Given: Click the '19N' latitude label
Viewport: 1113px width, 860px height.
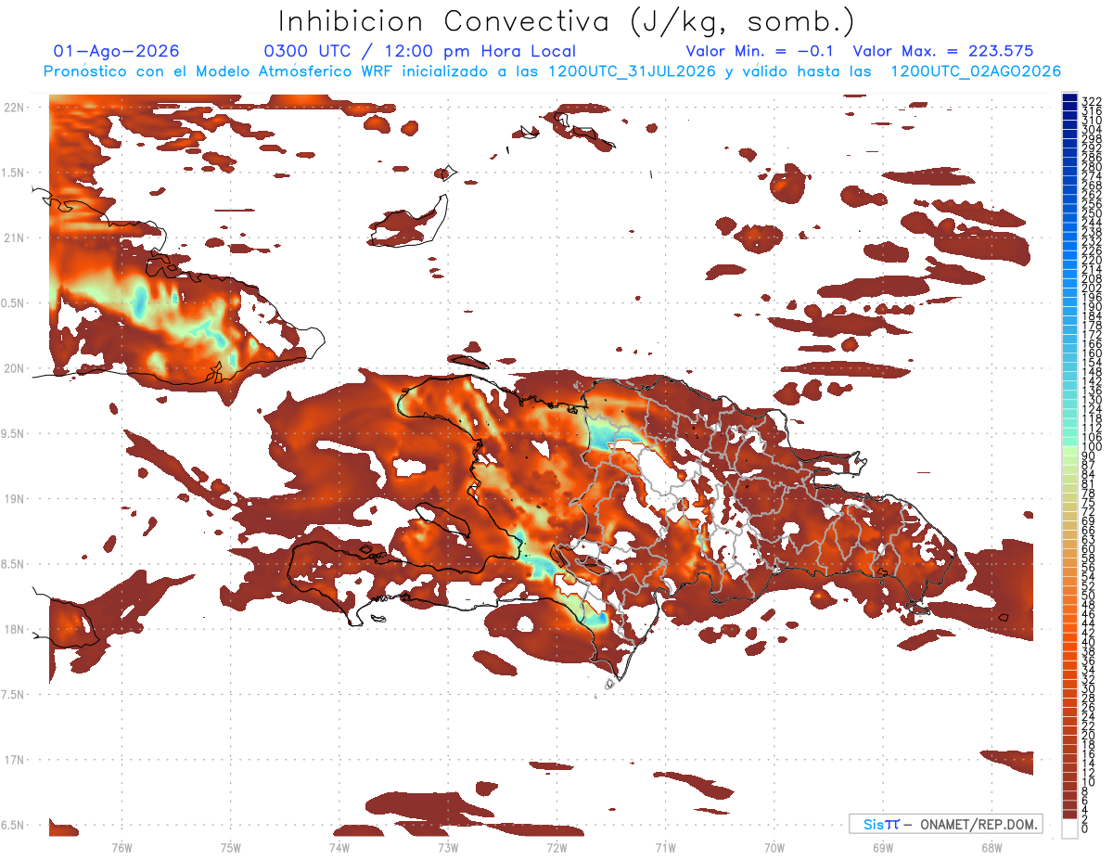Looking at the screenshot, I should pyautogui.click(x=13, y=499).
